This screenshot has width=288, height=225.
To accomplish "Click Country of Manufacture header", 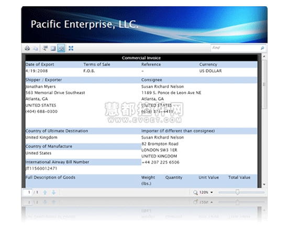I will (49, 147).
